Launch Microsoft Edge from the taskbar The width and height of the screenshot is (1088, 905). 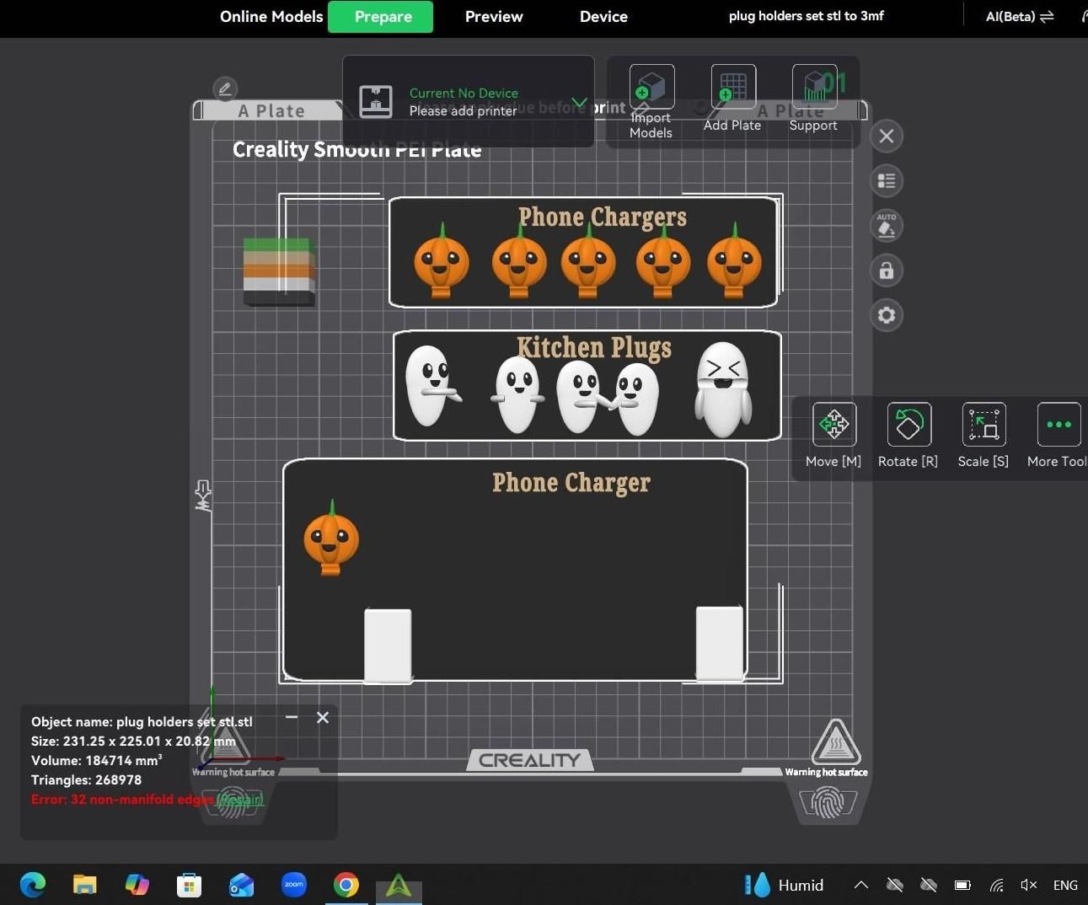click(x=33, y=885)
